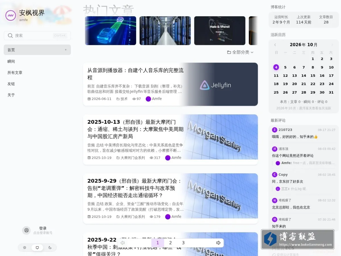
Task: Click Amfe avatar on 2025-9-29 article
Action: point(168,216)
